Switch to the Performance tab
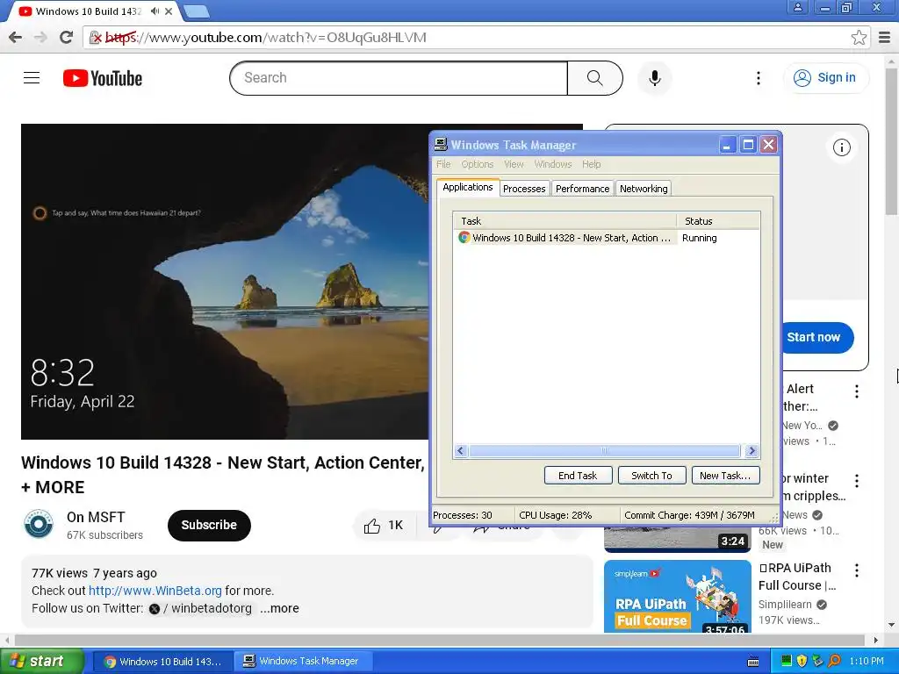Screen dimensions: 899x674 tap(583, 189)
